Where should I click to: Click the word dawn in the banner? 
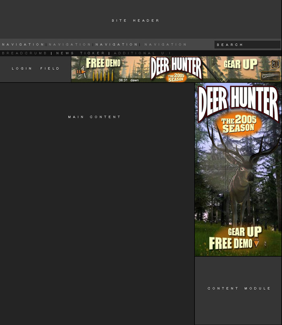pyautogui.click(x=135, y=80)
